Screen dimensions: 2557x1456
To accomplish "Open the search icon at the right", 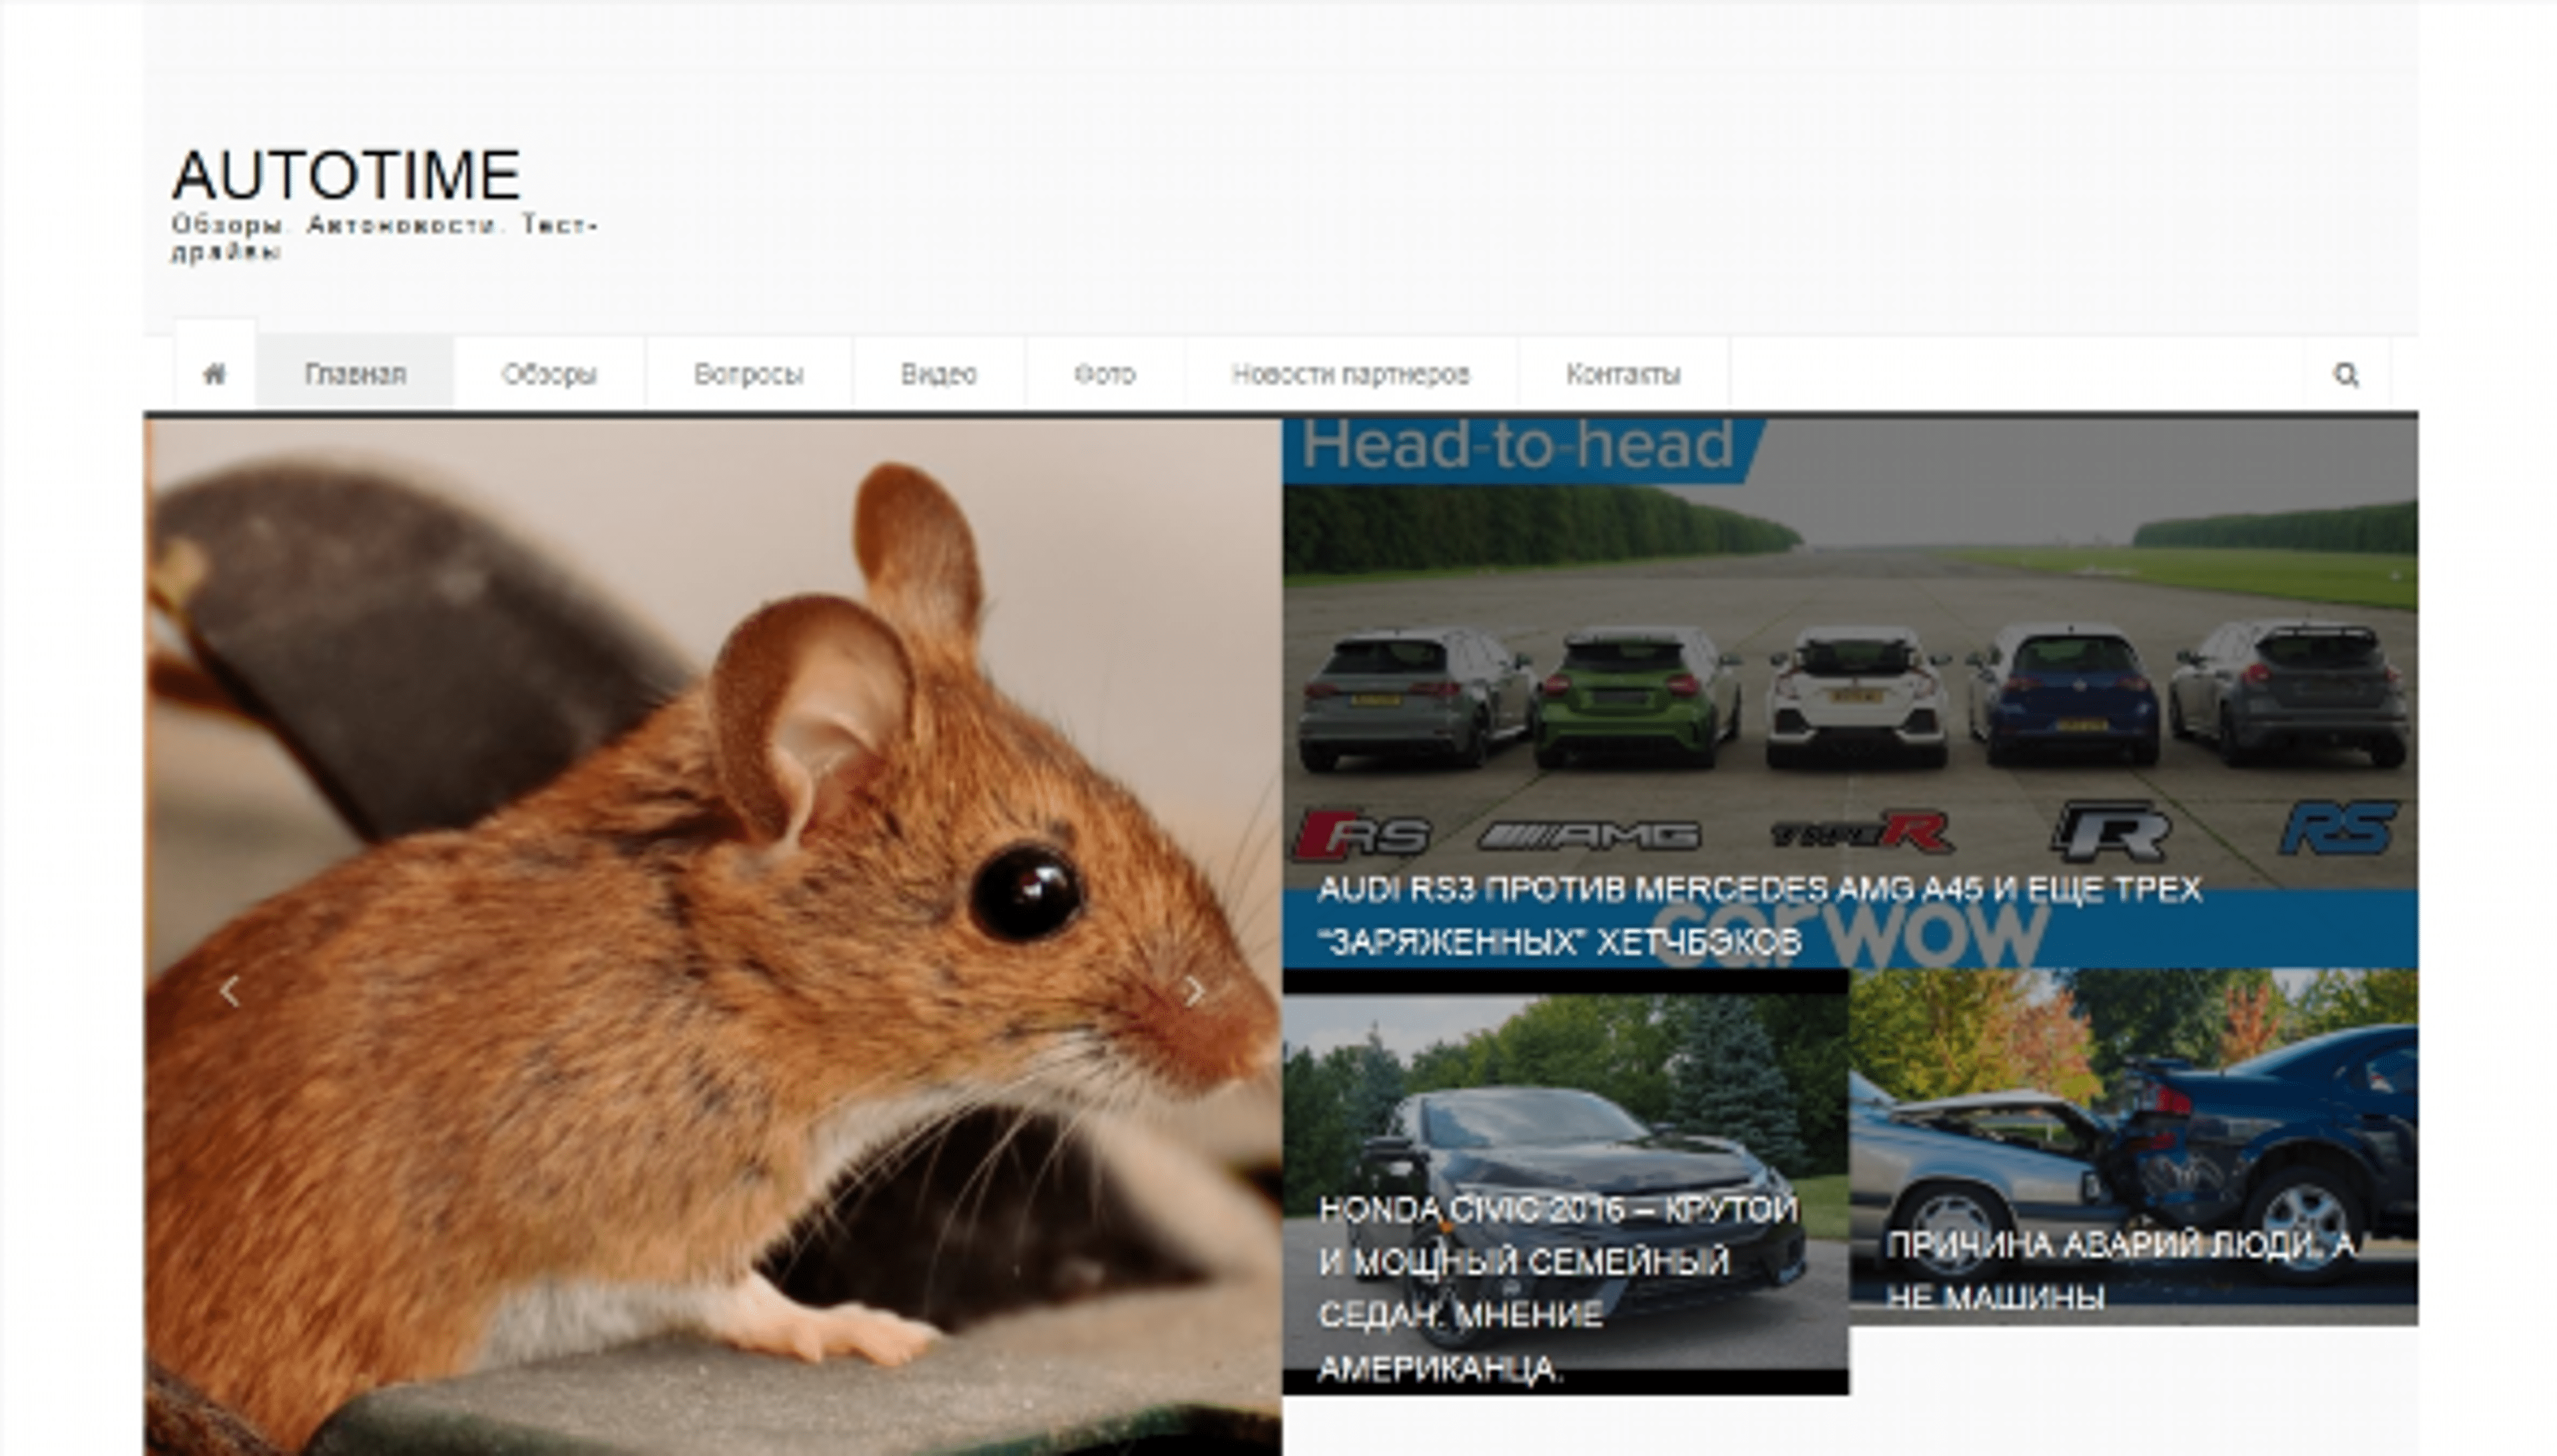I will click(2347, 373).
